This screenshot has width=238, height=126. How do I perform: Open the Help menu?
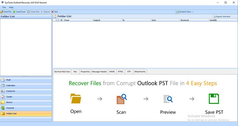point(11,7)
